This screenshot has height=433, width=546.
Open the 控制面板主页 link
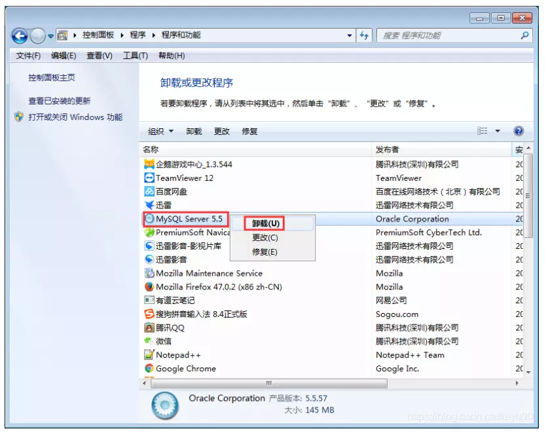[52, 78]
